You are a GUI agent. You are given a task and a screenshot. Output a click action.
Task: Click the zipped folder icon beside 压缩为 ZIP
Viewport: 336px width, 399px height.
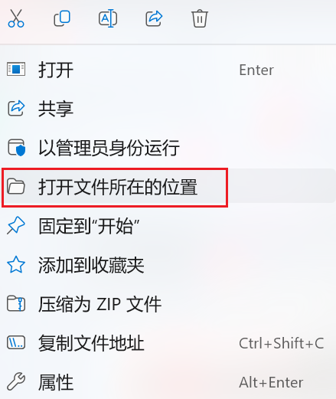coord(16,304)
